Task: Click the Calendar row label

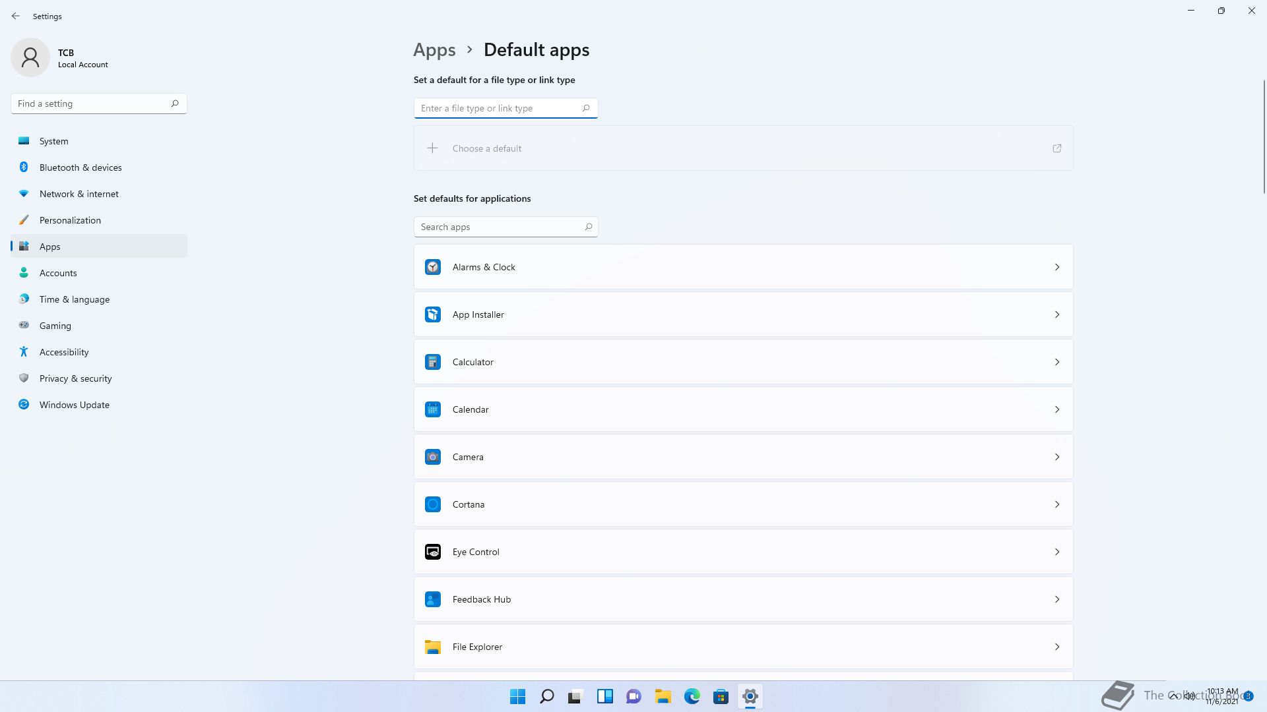Action: click(x=471, y=409)
